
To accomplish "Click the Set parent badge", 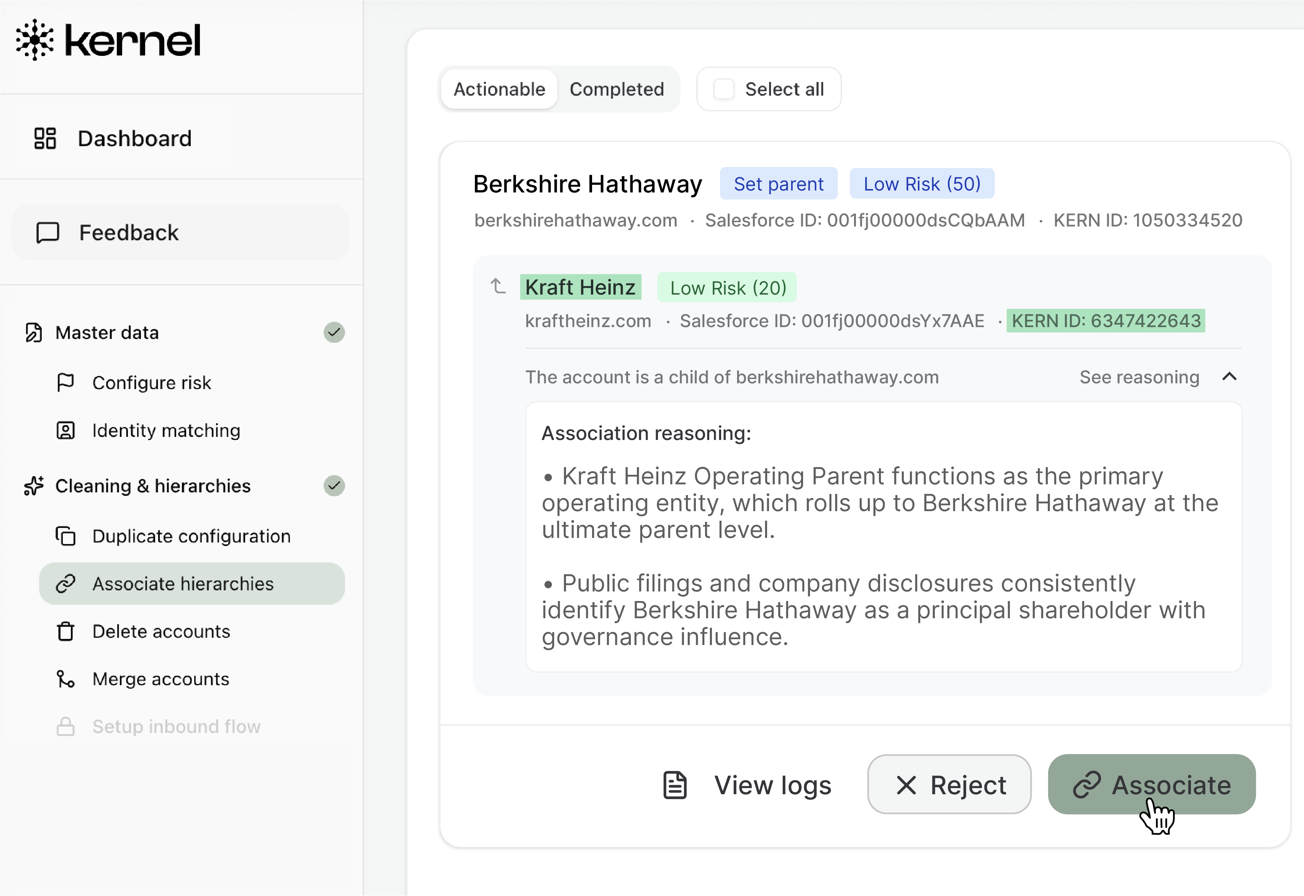I will (x=778, y=184).
